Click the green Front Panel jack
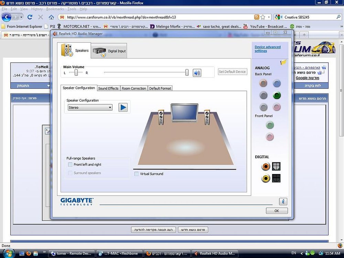The image size is (344, 258). coord(270,125)
